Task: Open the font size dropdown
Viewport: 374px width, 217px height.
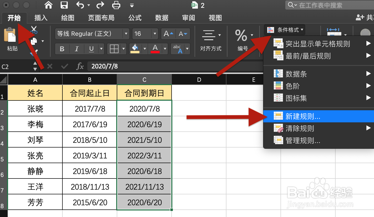Action: pos(155,34)
